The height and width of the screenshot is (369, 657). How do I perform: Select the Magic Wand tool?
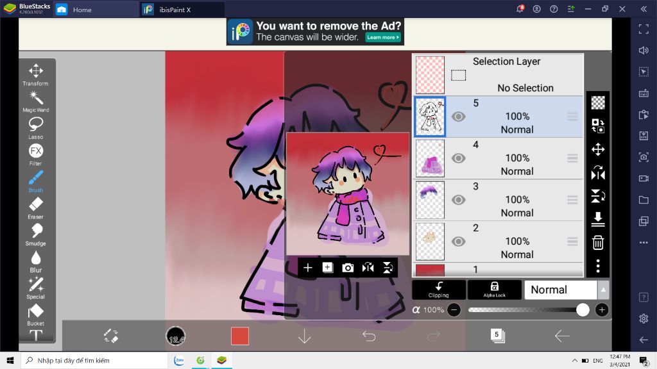(36, 102)
